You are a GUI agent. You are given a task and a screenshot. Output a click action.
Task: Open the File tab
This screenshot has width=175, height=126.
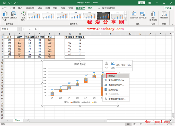click(4, 8)
